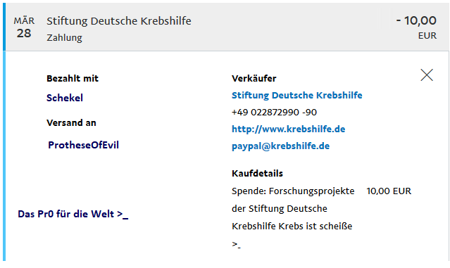Click the Bezahlt mit heading
This screenshot has width=450, height=268.
coord(73,78)
